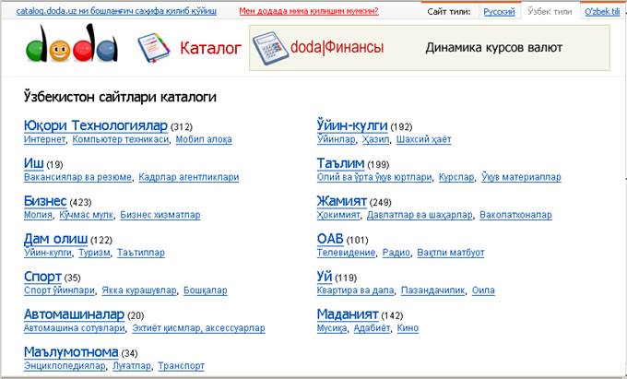Open Ўқув материаллар subcategory

[x=521, y=177]
